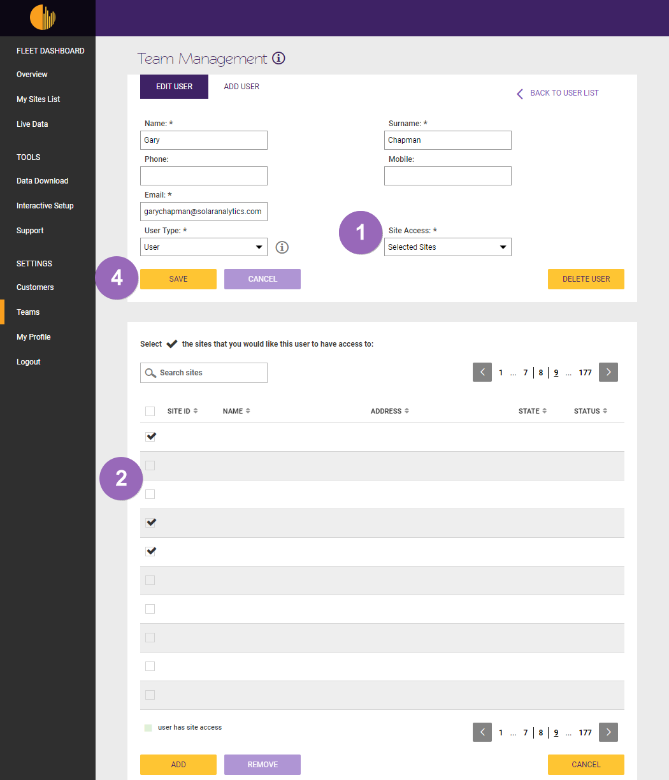Check the seventh row site checkbox
669x780 pixels.
(x=150, y=609)
